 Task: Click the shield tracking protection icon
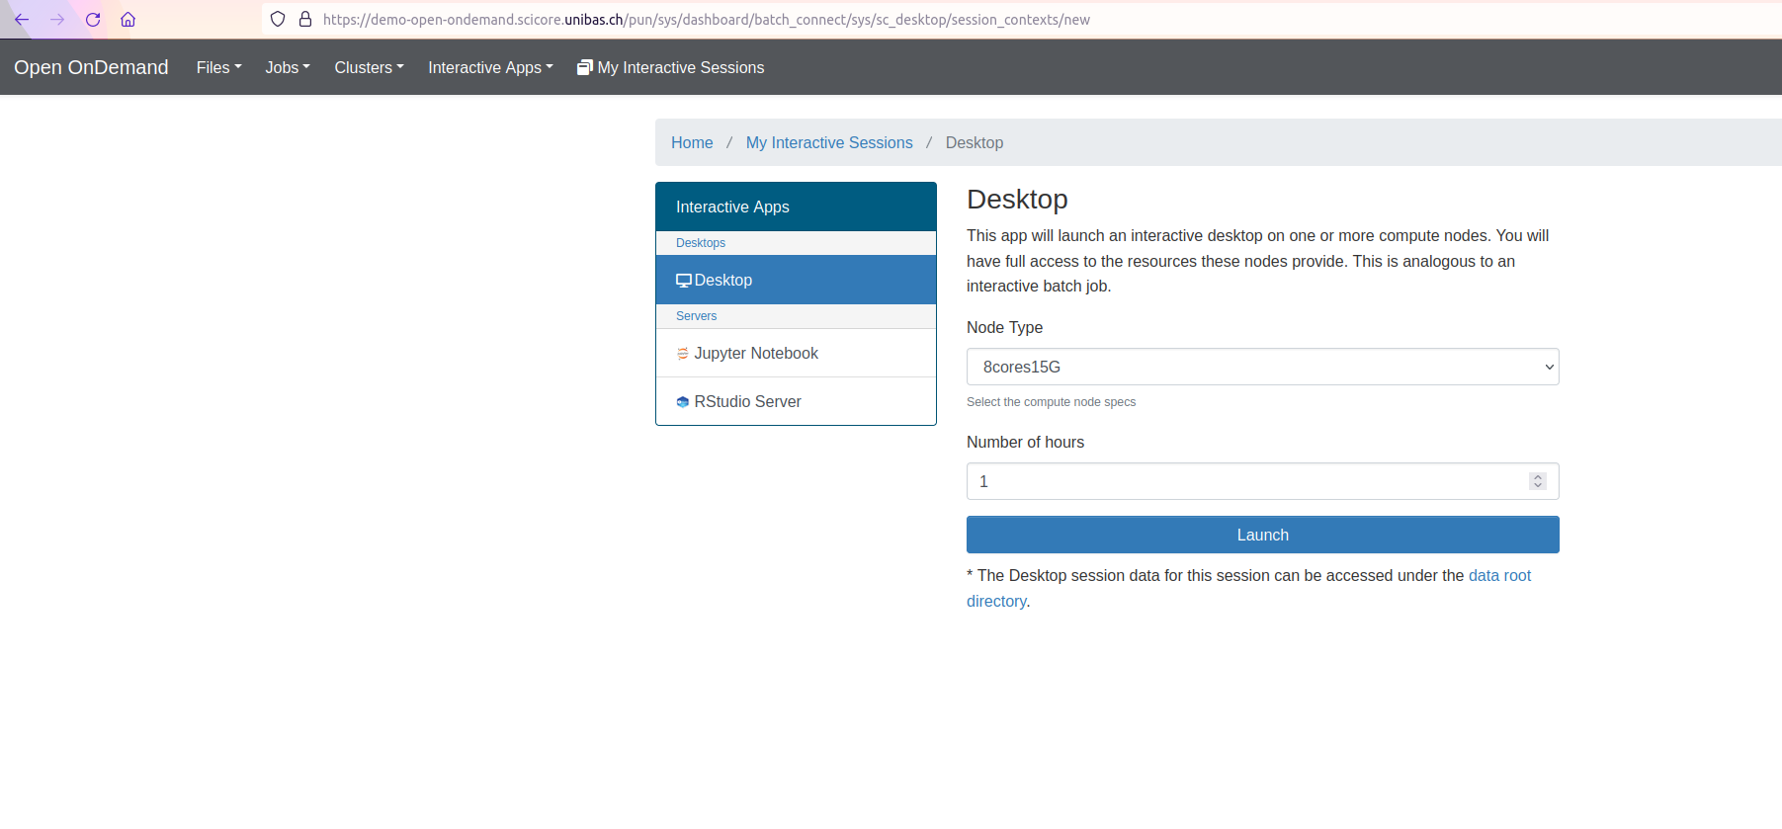coord(278,20)
